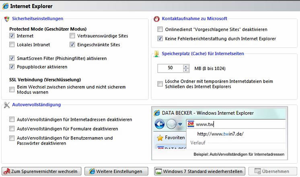The height and width of the screenshot is (177, 300).
Task: Check Onlinedienst 'Vorgeschlagene Sites' deaktivieren
Action: pyautogui.click(x=160, y=29)
